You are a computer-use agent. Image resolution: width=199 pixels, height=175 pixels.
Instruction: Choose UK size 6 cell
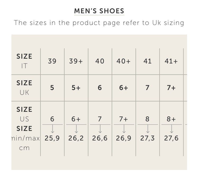pos(100,88)
